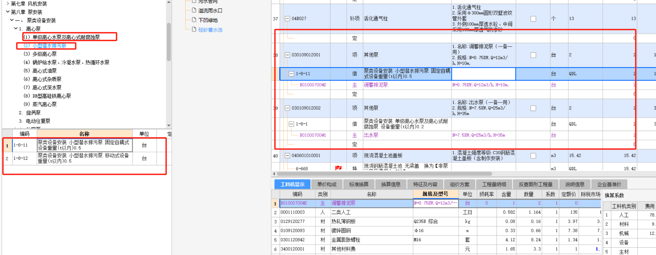This screenshot has width=656, height=255.
Task: Select quota row 1-8-11 固定自耦式
Action: point(87,145)
